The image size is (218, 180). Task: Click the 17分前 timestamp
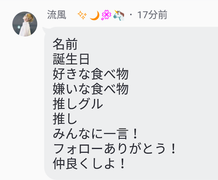tap(152, 15)
